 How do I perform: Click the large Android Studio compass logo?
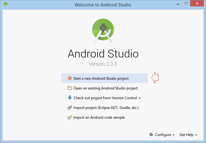pos(103,31)
